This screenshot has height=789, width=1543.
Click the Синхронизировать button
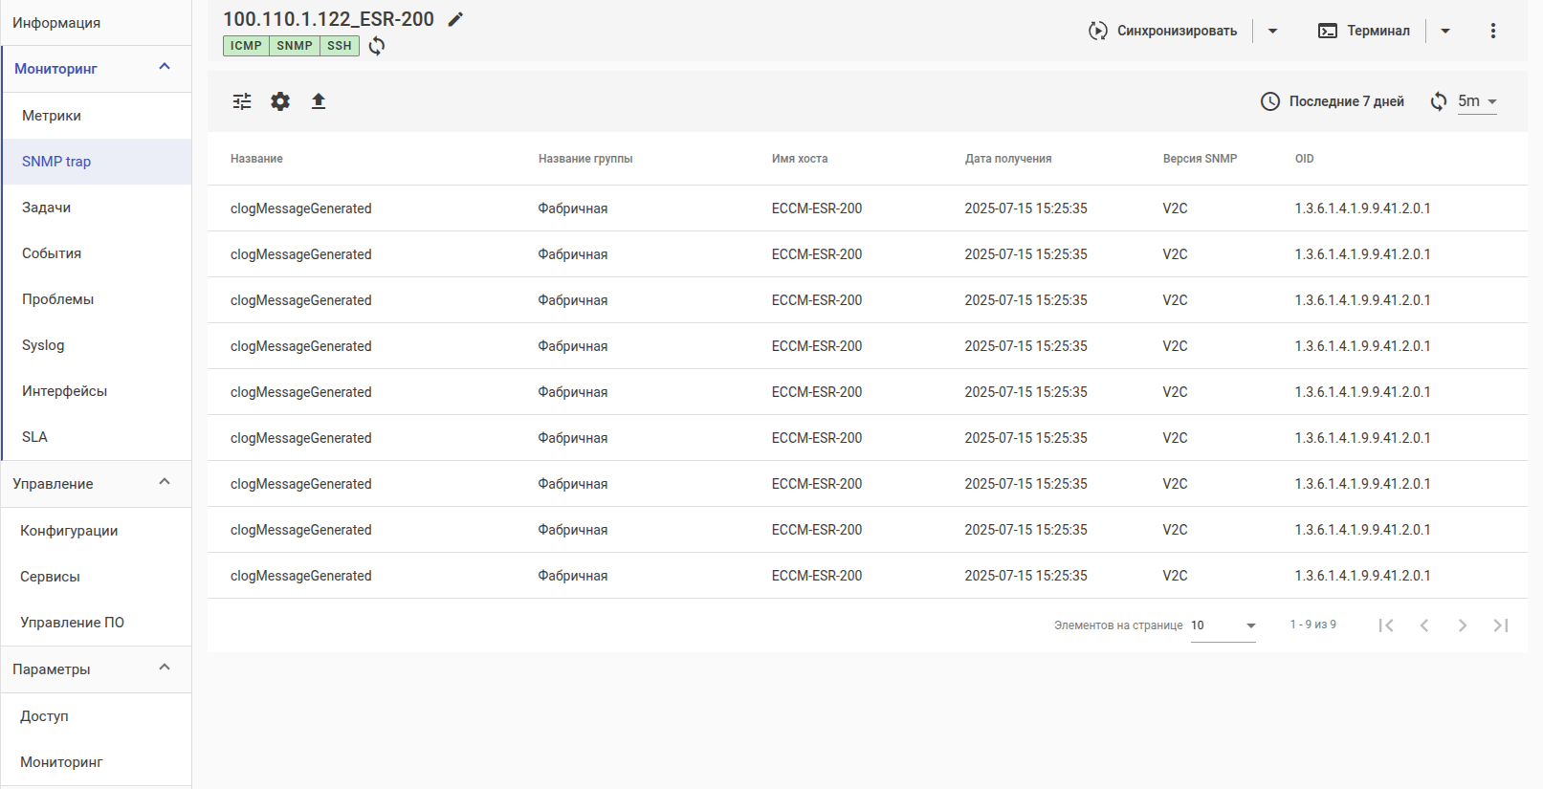click(x=1163, y=31)
